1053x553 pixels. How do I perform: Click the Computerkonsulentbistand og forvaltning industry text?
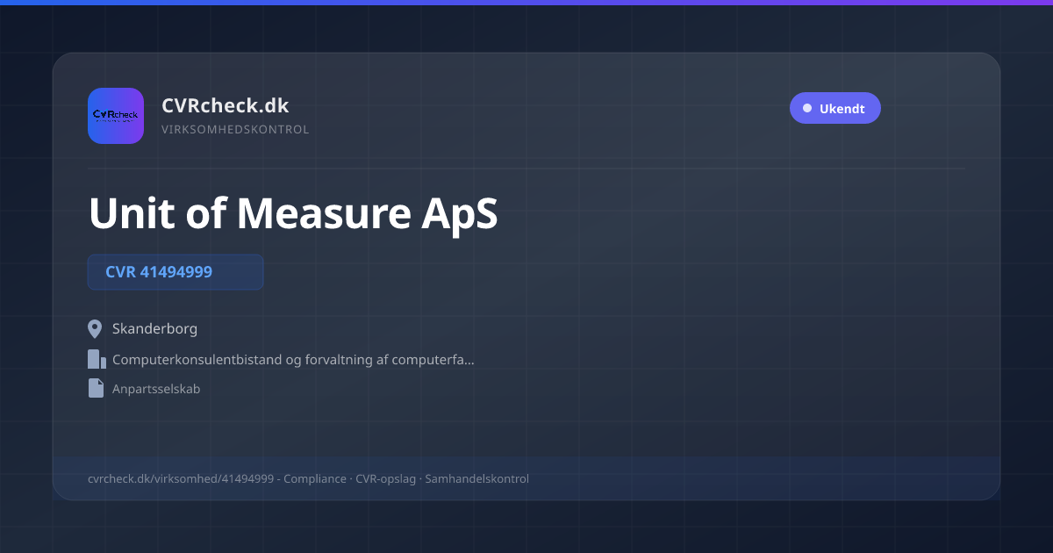coord(293,359)
